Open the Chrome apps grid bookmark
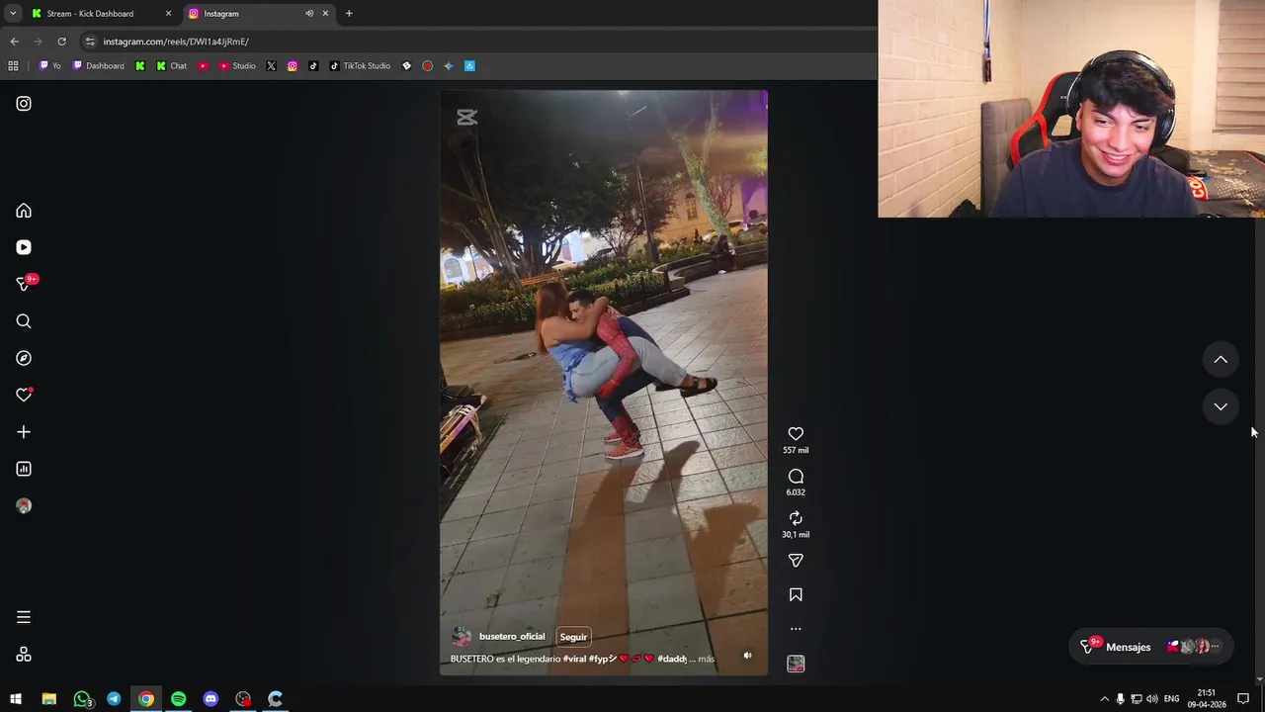1265x712 pixels. point(13,66)
